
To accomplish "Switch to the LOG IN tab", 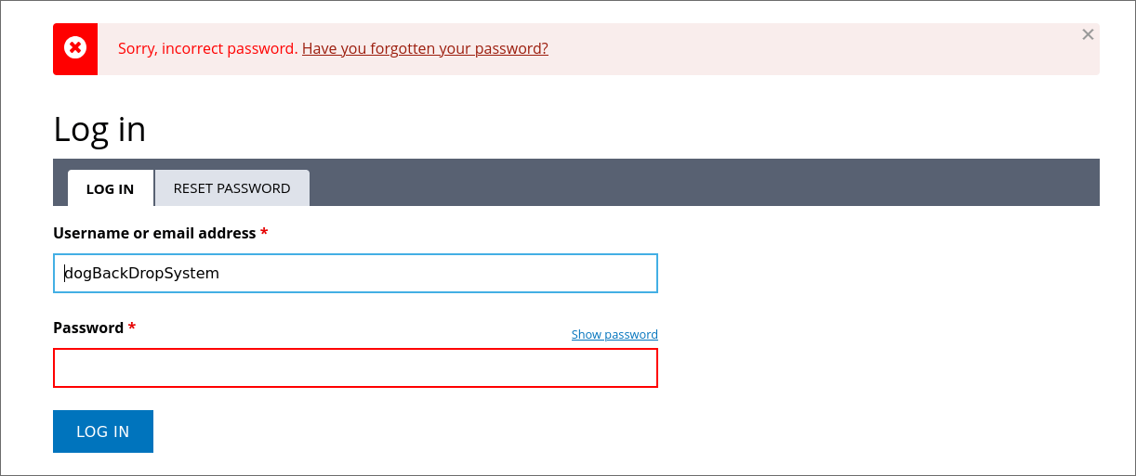I will coord(110,188).
